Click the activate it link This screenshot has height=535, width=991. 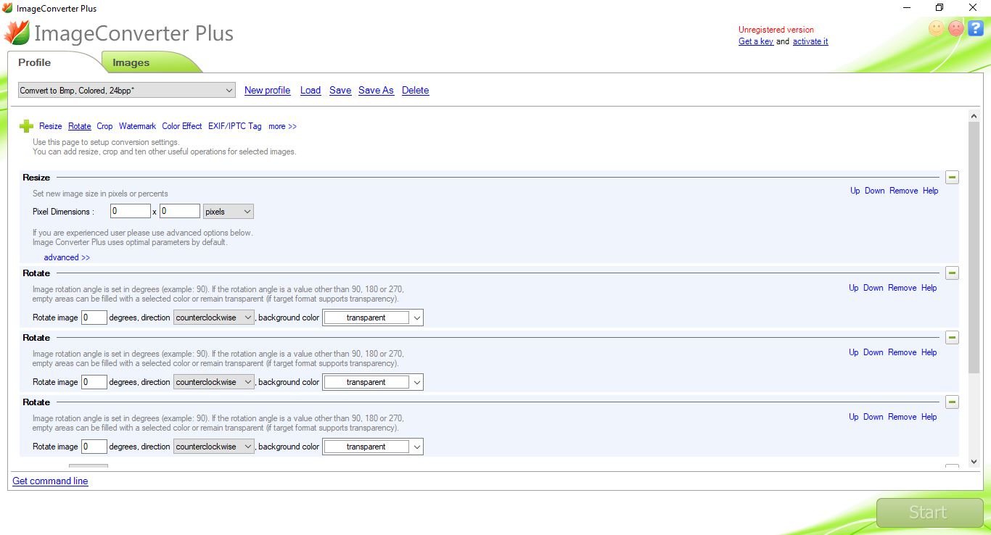810,41
